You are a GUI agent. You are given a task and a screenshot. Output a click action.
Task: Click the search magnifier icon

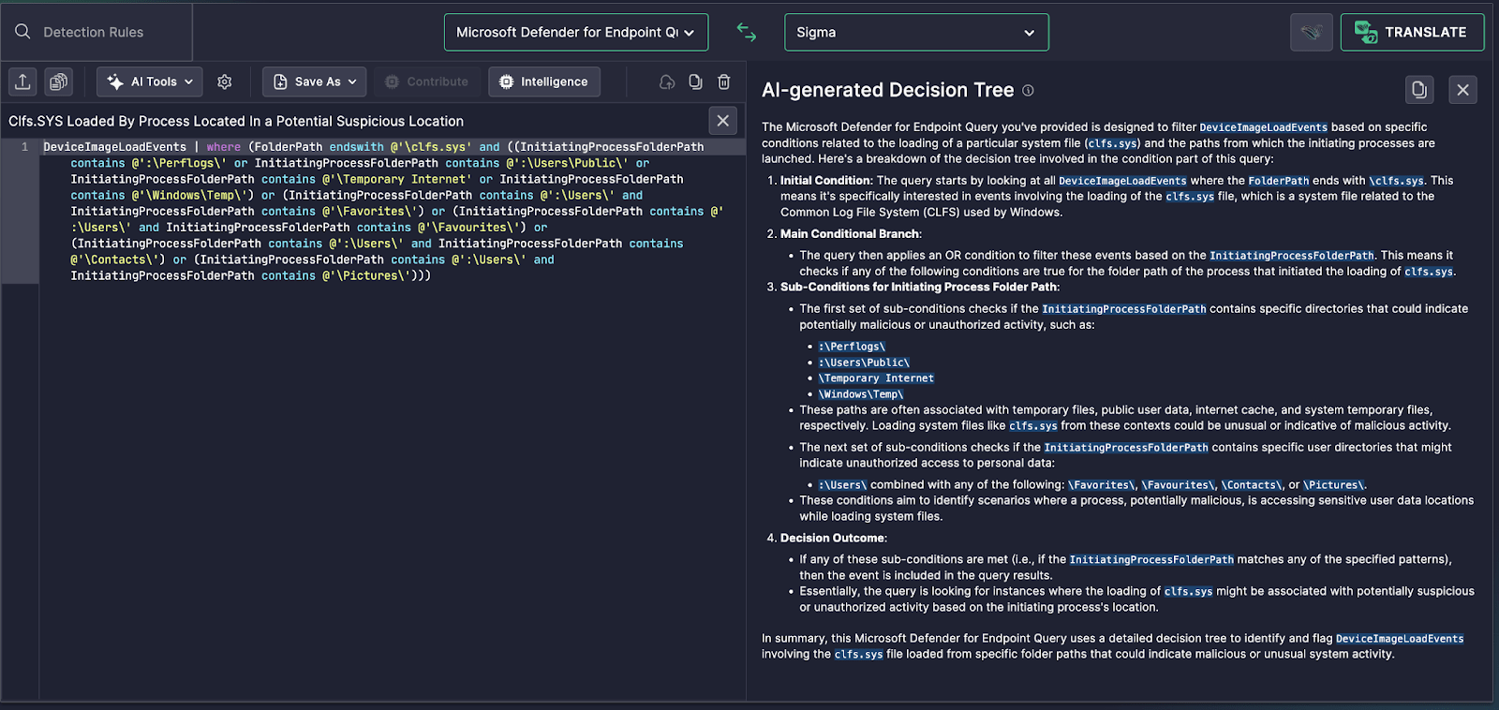[22, 32]
